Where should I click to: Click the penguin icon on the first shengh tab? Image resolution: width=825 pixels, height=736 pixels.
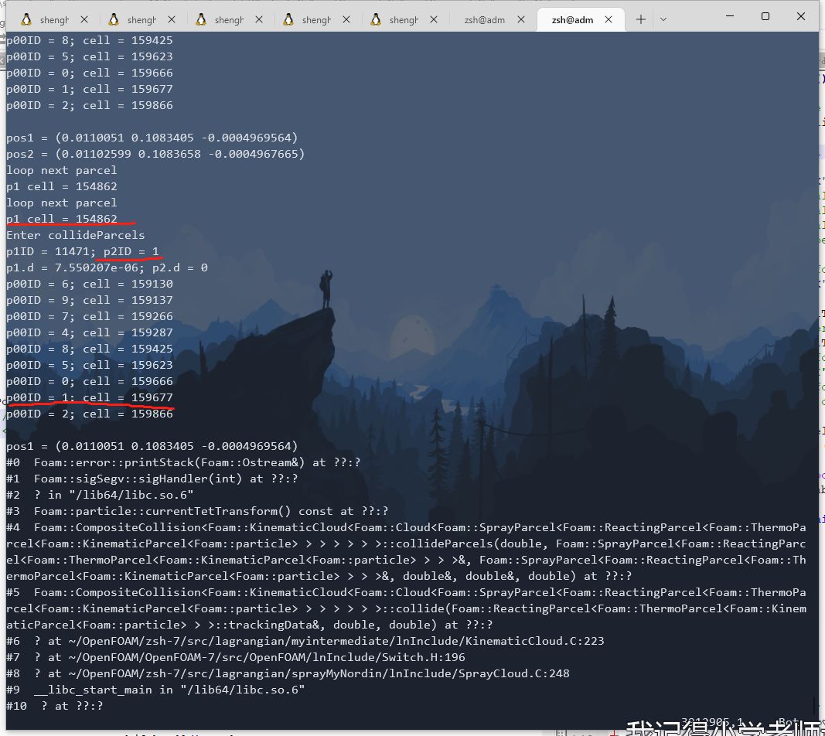click(26, 20)
